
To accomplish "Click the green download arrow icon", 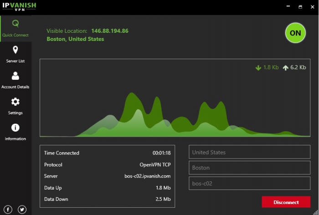I will (x=258, y=68).
